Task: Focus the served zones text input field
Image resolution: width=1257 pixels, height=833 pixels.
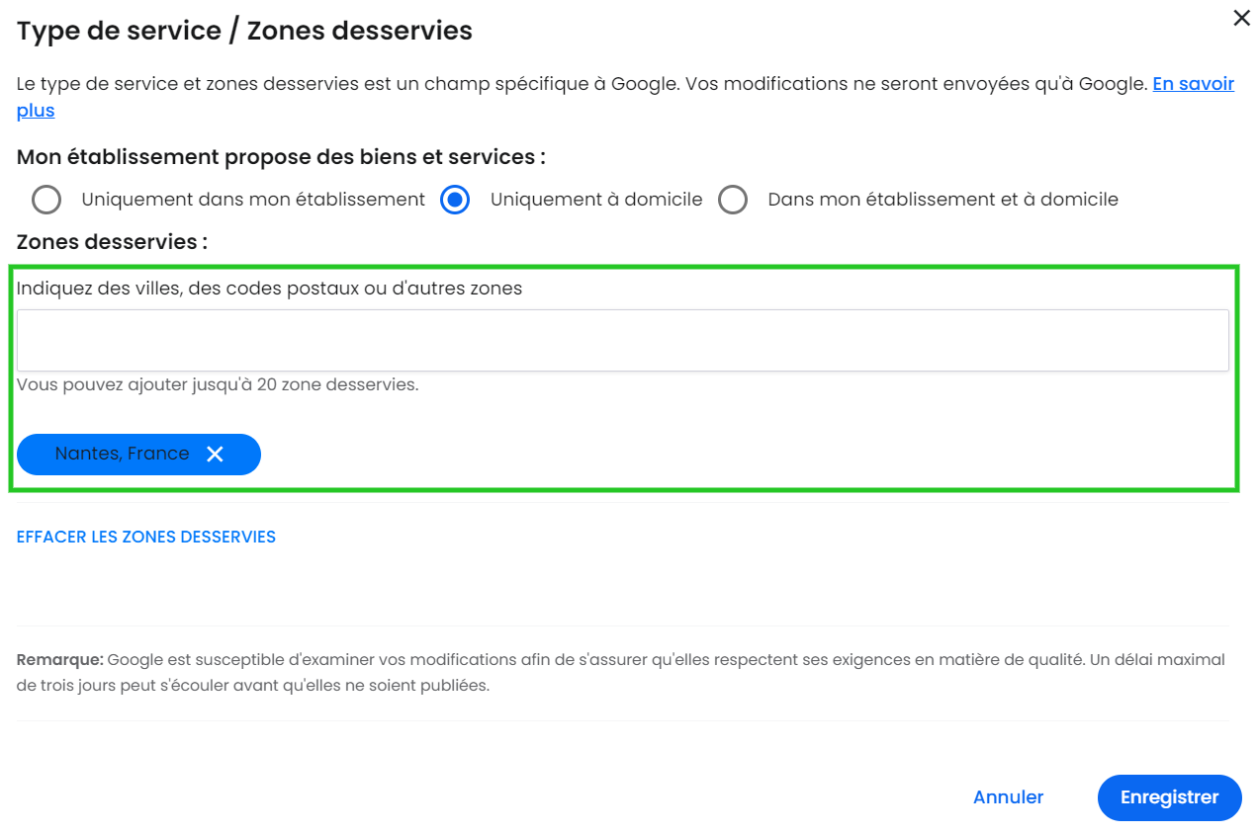Action: pyautogui.click(x=622, y=341)
